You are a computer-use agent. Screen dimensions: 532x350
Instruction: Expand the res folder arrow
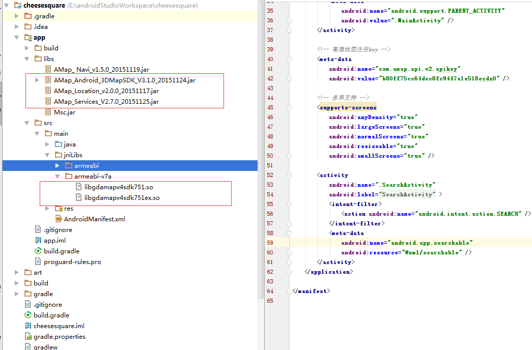[x=47, y=208]
